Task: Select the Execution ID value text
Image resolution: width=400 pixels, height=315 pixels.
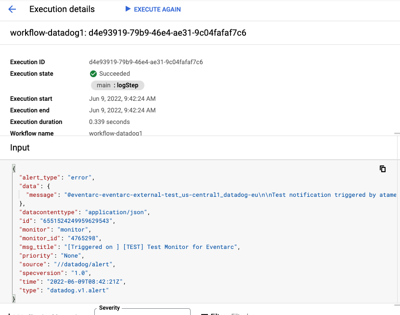Action: (x=146, y=62)
